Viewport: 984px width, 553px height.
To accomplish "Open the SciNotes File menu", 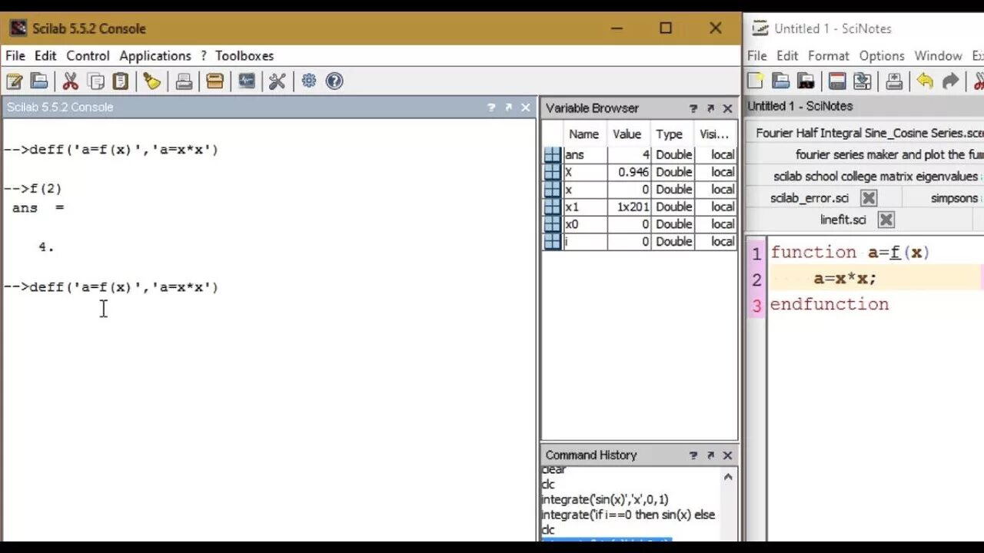I will pyautogui.click(x=757, y=55).
